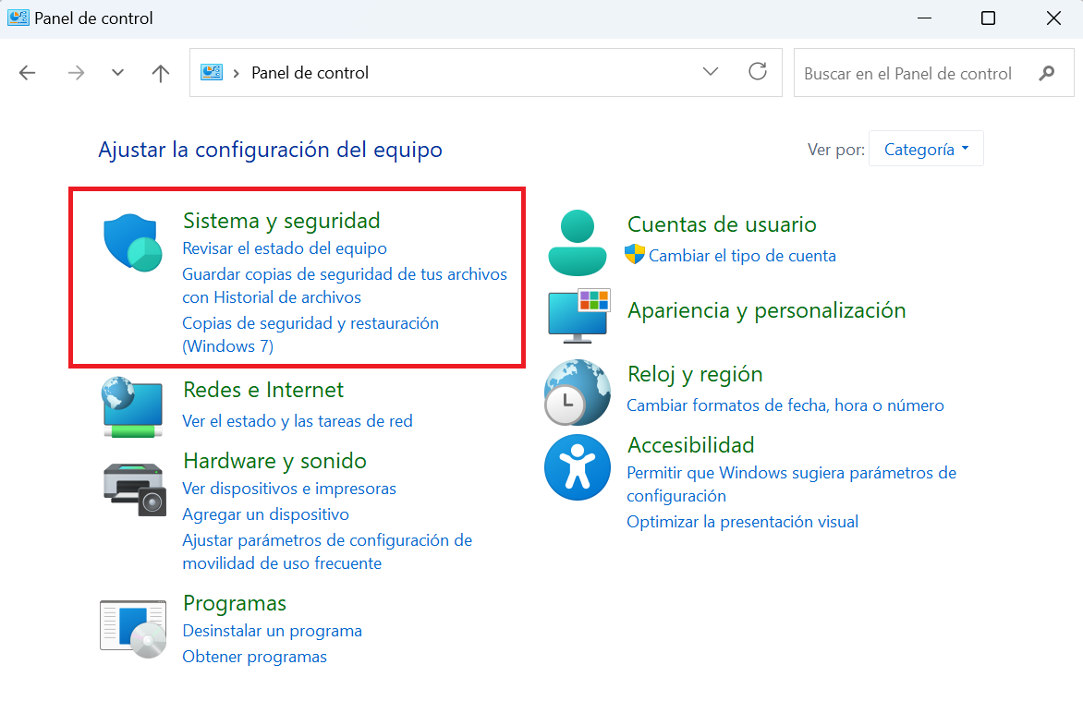
Task: Open the recent navigation dropdown next to forward arrow
Action: [x=117, y=72]
